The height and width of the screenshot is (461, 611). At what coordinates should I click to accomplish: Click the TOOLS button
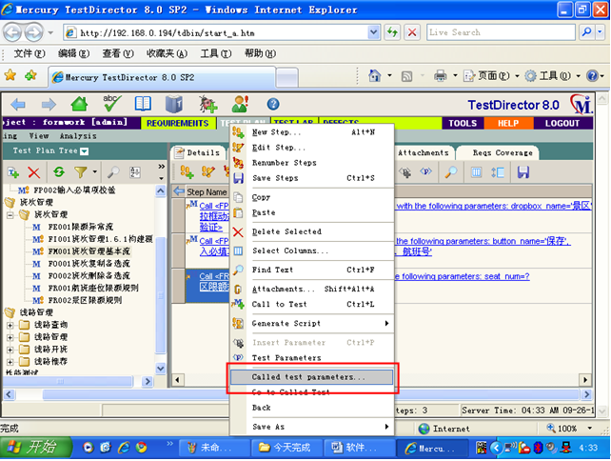coord(463,123)
